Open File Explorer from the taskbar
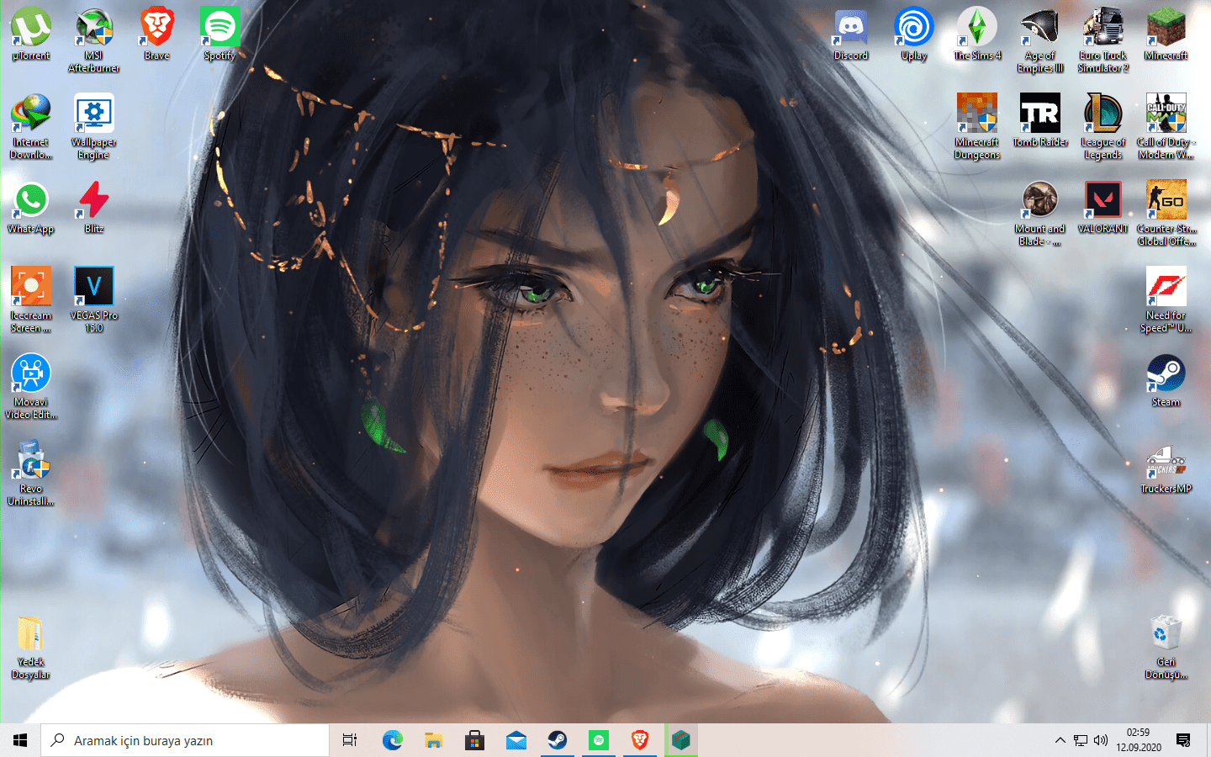Screen dimensions: 1211x757 point(433,740)
